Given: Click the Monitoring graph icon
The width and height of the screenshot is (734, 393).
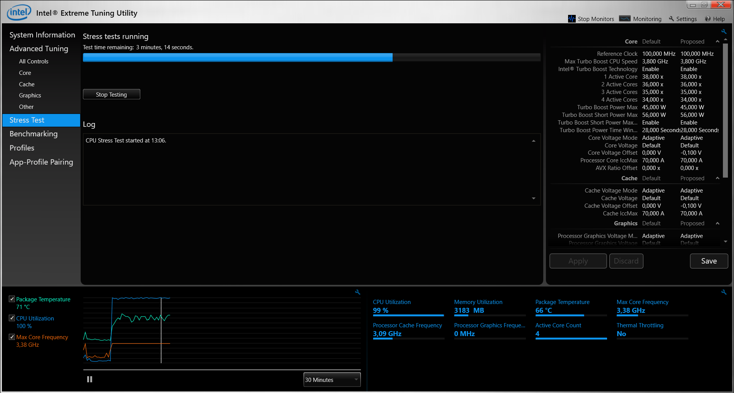Looking at the screenshot, I should (x=625, y=18).
